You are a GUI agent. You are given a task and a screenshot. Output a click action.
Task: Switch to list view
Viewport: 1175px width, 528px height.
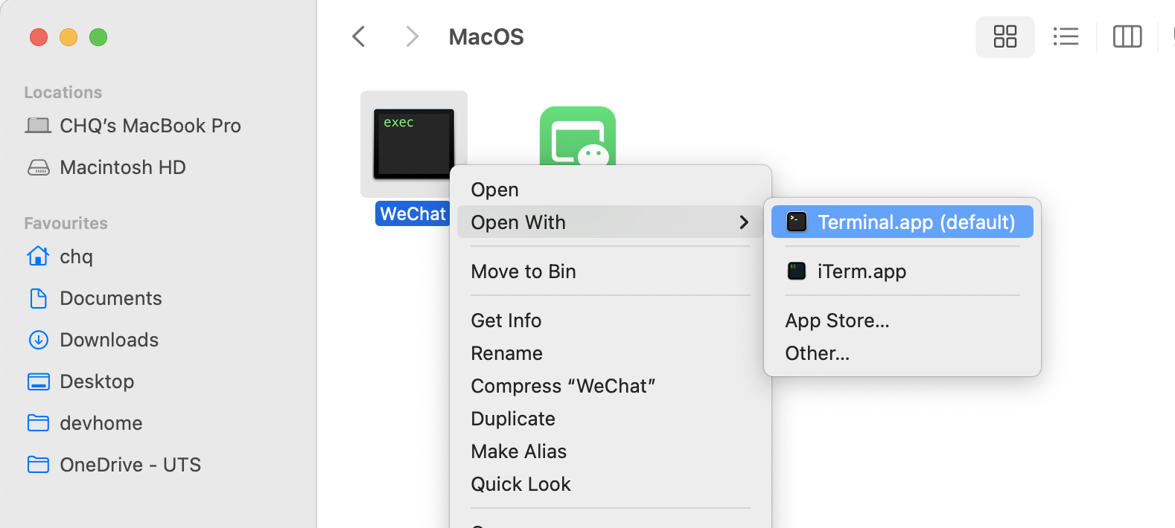[1066, 36]
